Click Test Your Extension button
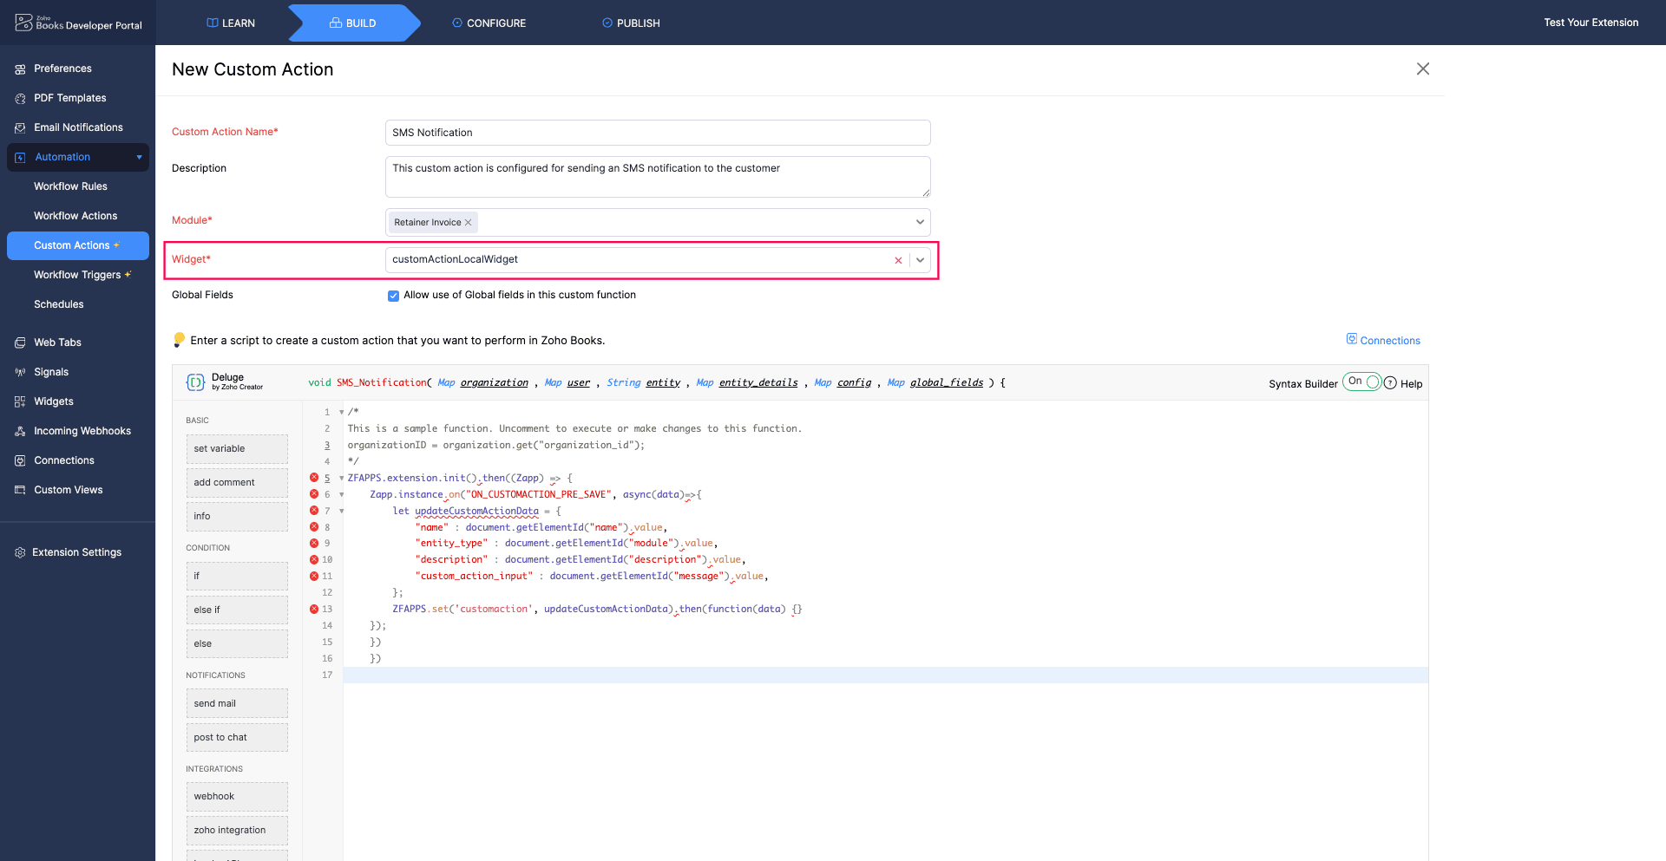This screenshot has width=1666, height=861. 1591,23
